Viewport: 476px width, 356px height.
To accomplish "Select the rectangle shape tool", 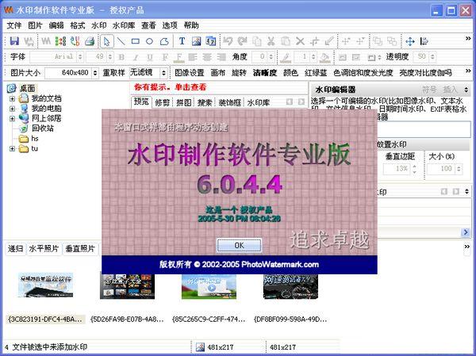I will [x=136, y=41].
